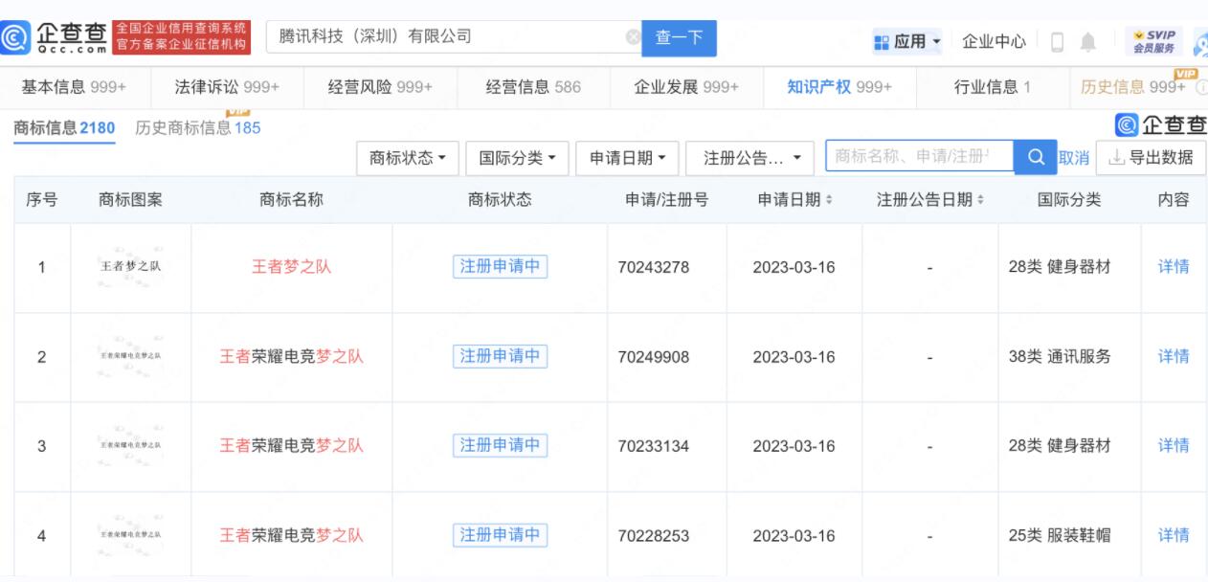
Task: Click the 2023-03-16 date in row 1
Action: pos(794,268)
